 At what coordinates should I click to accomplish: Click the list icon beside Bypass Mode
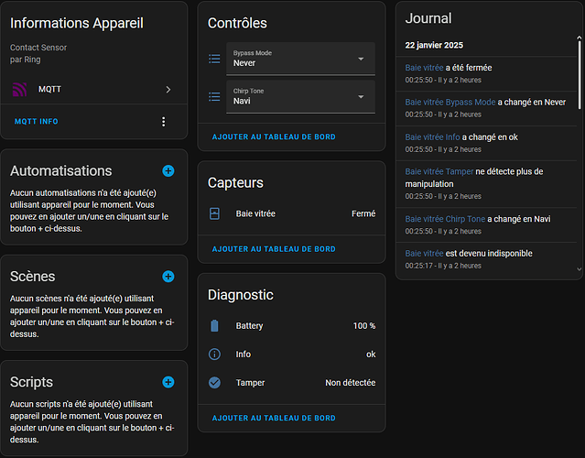coord(214,59)
